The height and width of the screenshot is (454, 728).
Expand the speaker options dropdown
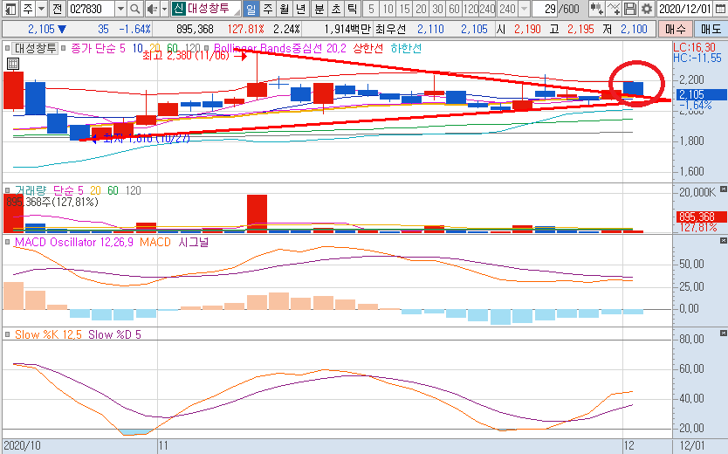(164, 9)
